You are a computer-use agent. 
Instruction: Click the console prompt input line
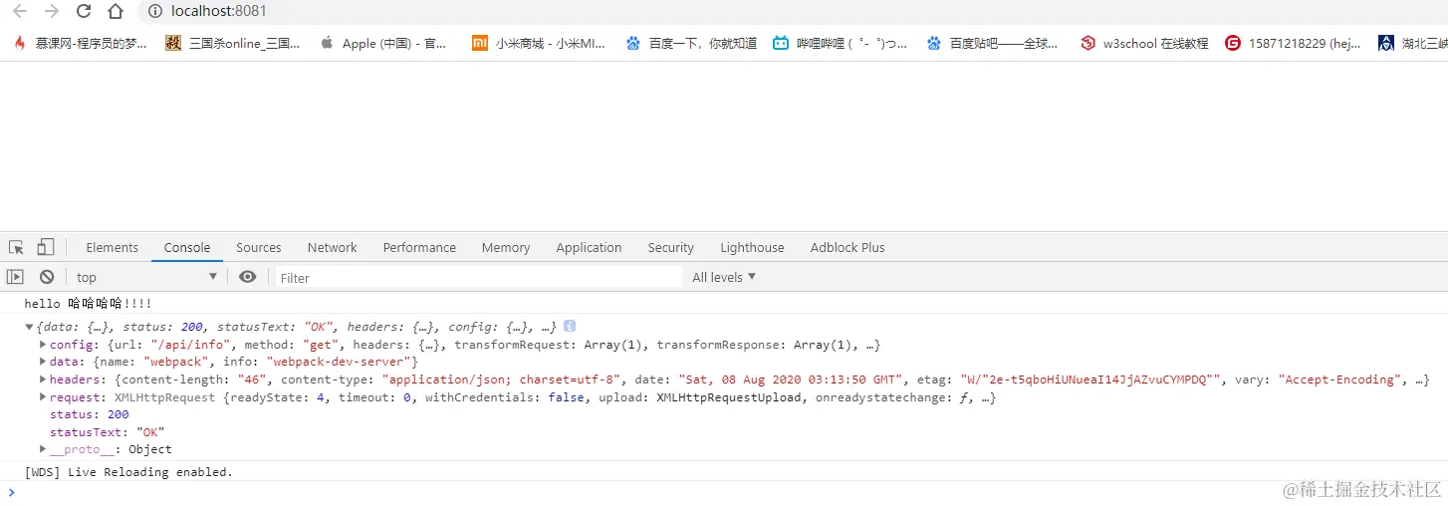tap(724, 492)
